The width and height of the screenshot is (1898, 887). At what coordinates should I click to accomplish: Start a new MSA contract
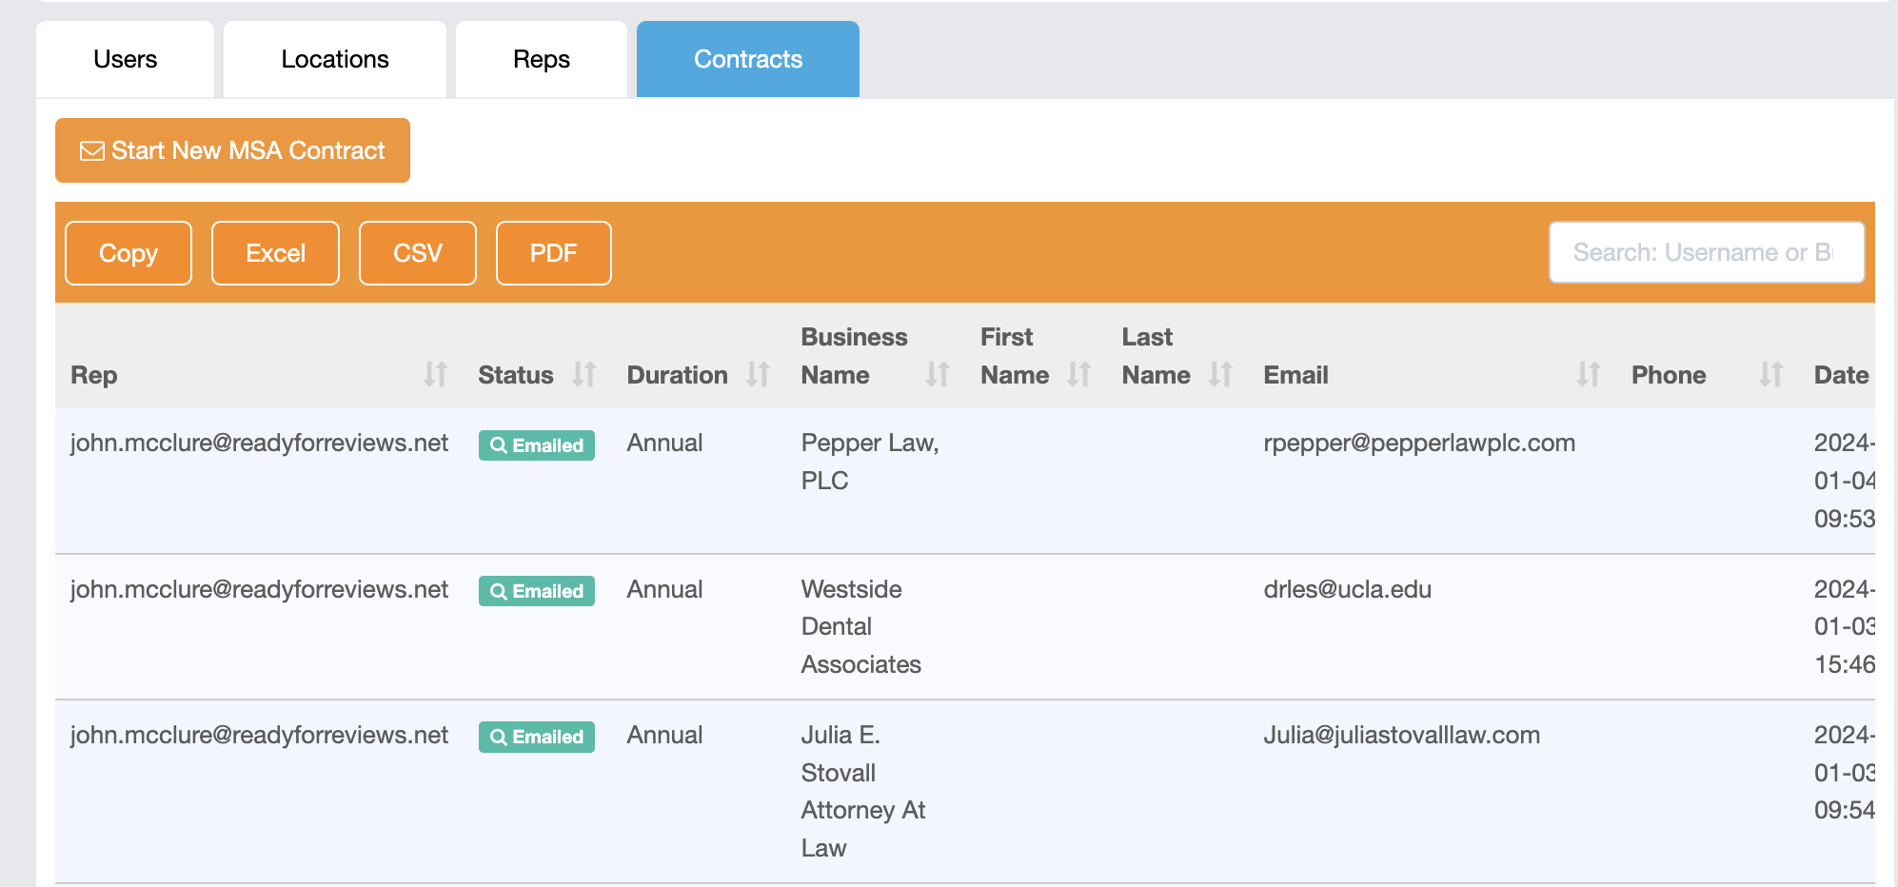click(x=232, y=150)
